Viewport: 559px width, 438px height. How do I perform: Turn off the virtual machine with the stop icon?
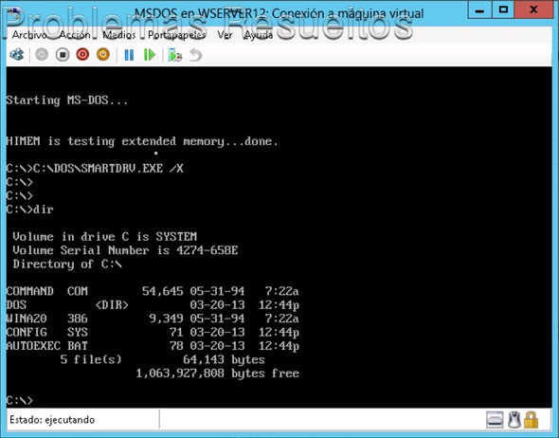[63, 55]
